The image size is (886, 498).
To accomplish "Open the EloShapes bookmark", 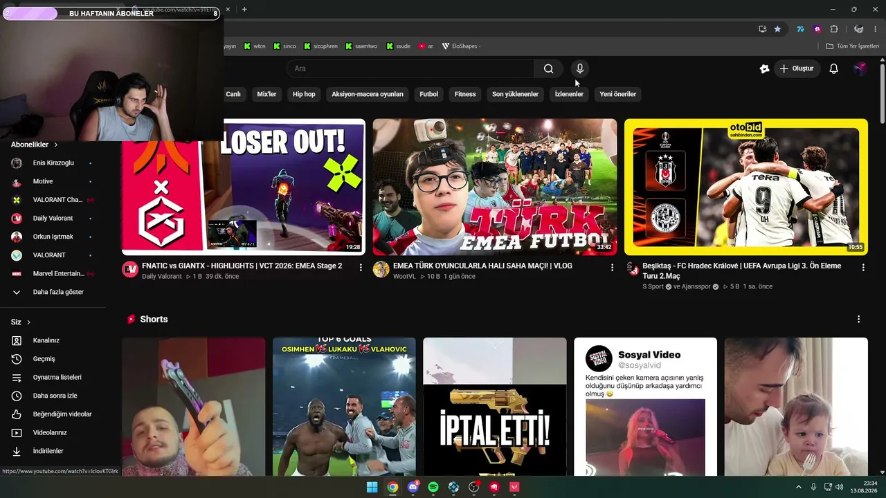I will 460,46.
